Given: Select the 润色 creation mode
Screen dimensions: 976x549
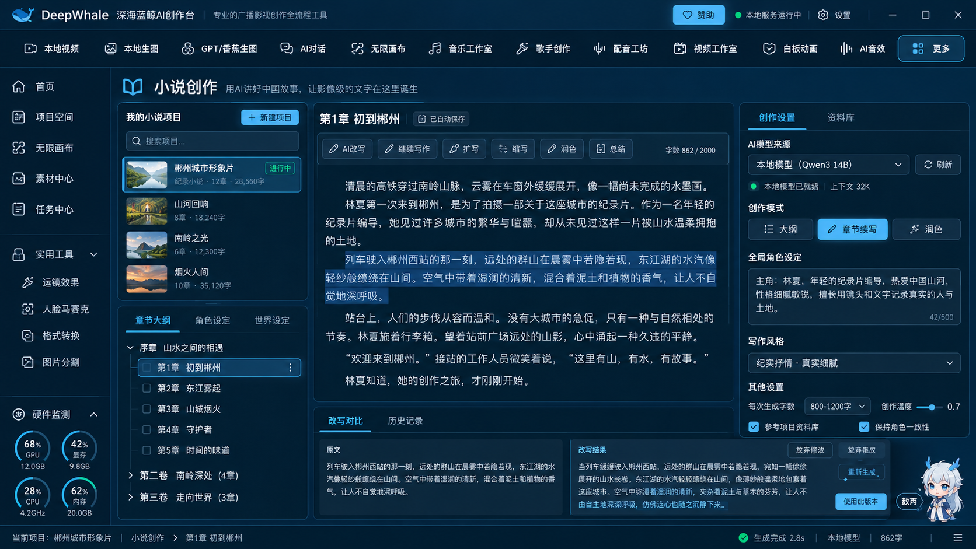Looking at the screenshot, I should coord(926,230).
